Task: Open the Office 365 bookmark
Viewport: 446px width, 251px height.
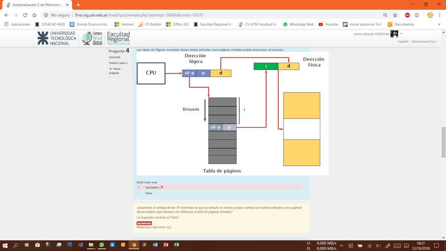Action: (x=177, y=24)
